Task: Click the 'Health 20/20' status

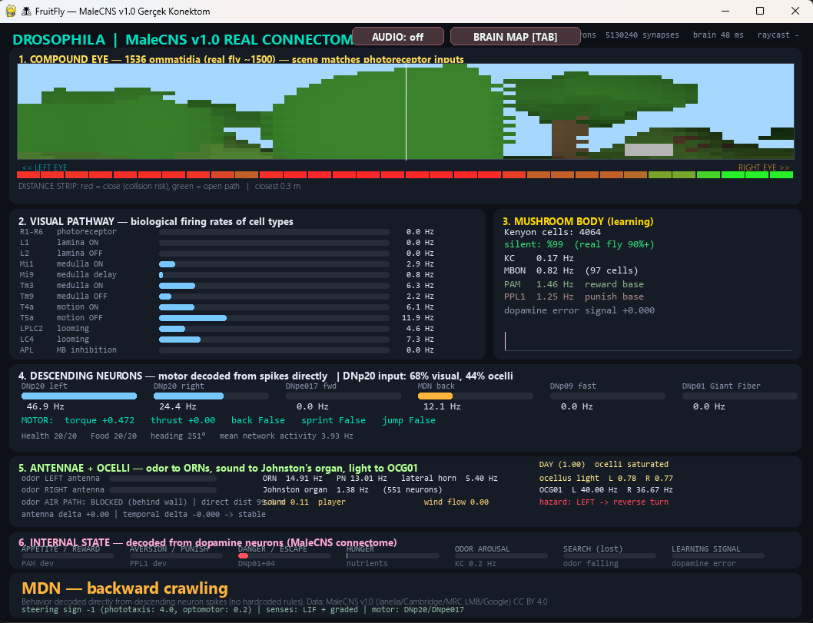Action: [x=48, y=436]
